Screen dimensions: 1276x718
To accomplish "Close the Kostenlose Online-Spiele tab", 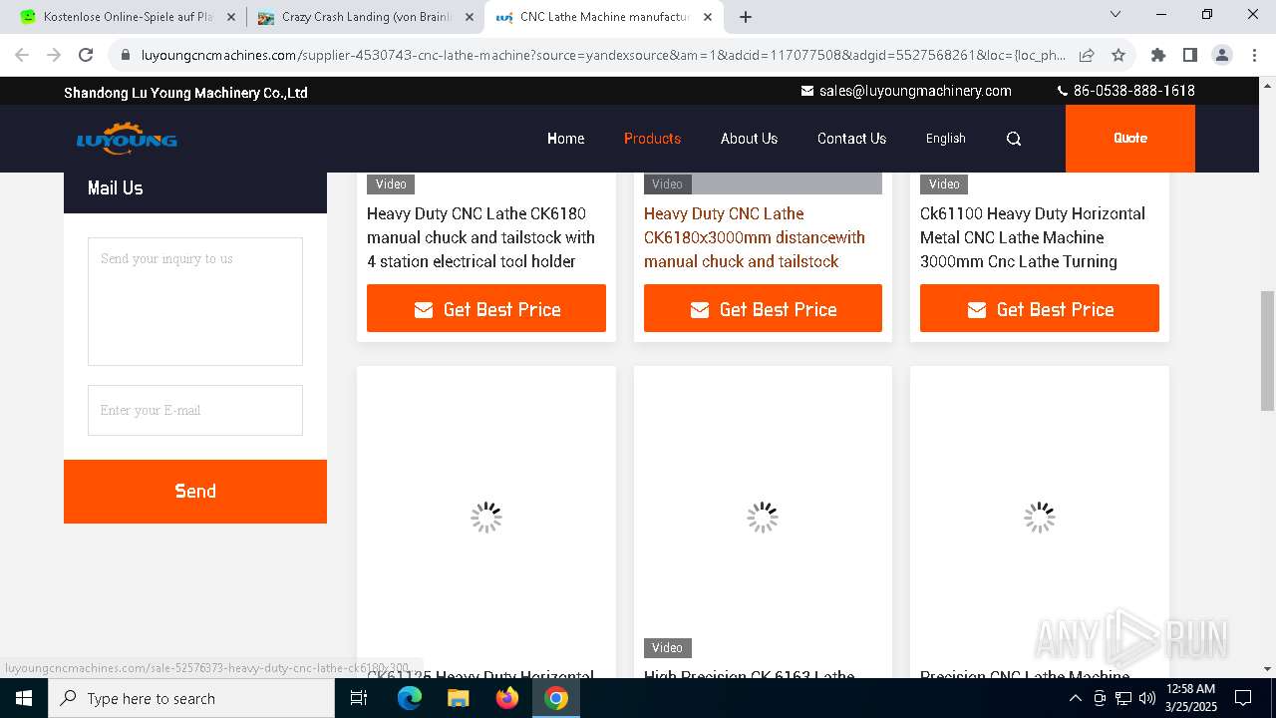I will click(231, 17).
